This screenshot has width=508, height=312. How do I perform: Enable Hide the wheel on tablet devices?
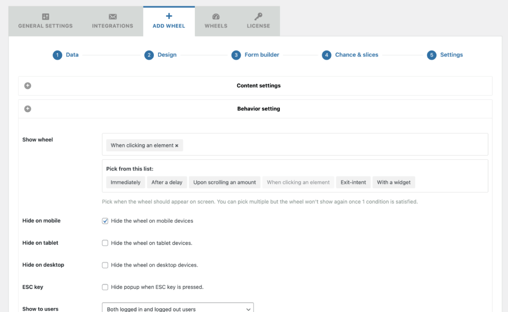click(x=105, y=243)
